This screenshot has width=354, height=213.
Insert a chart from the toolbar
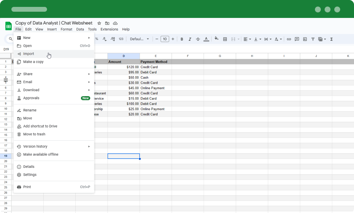tap(305, 39)
